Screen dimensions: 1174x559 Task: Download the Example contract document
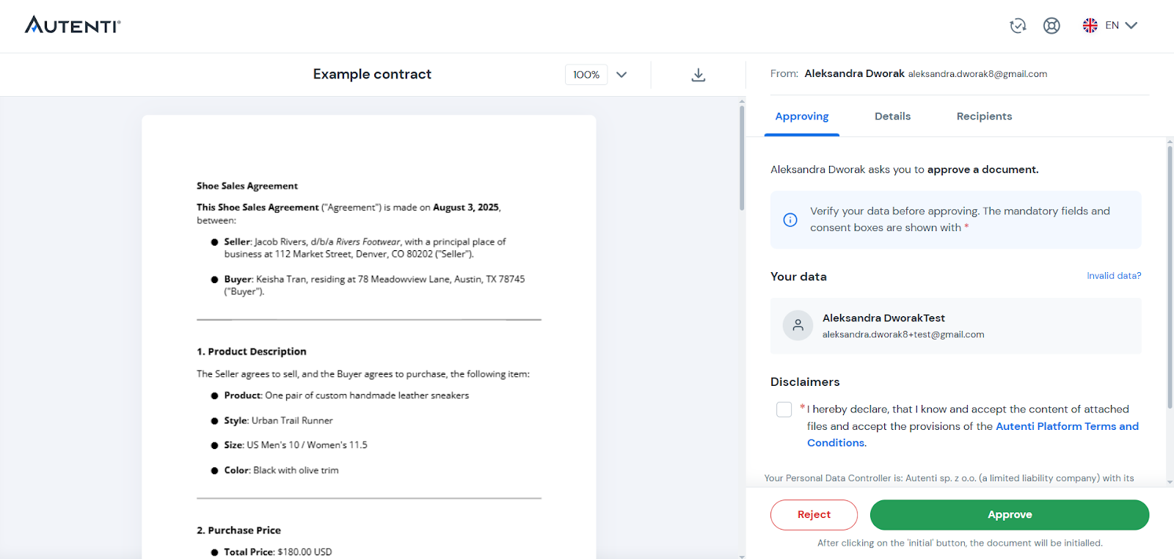[699, 75]
